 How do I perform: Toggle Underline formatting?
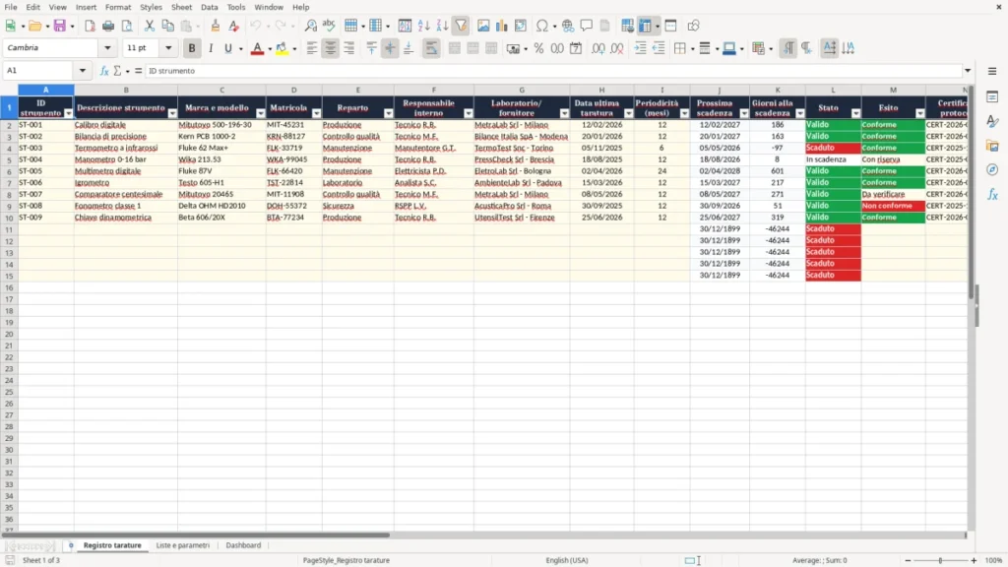point(228,48)
